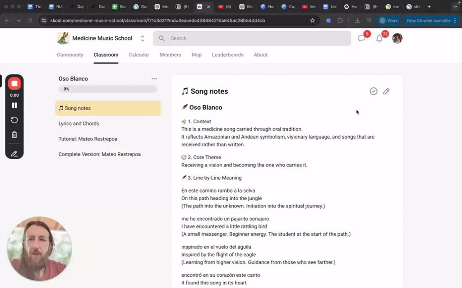The width and height of the screenshot is (462, 288).
Task: Mark Song notes lesson as complete
Action: click(374, 91)
